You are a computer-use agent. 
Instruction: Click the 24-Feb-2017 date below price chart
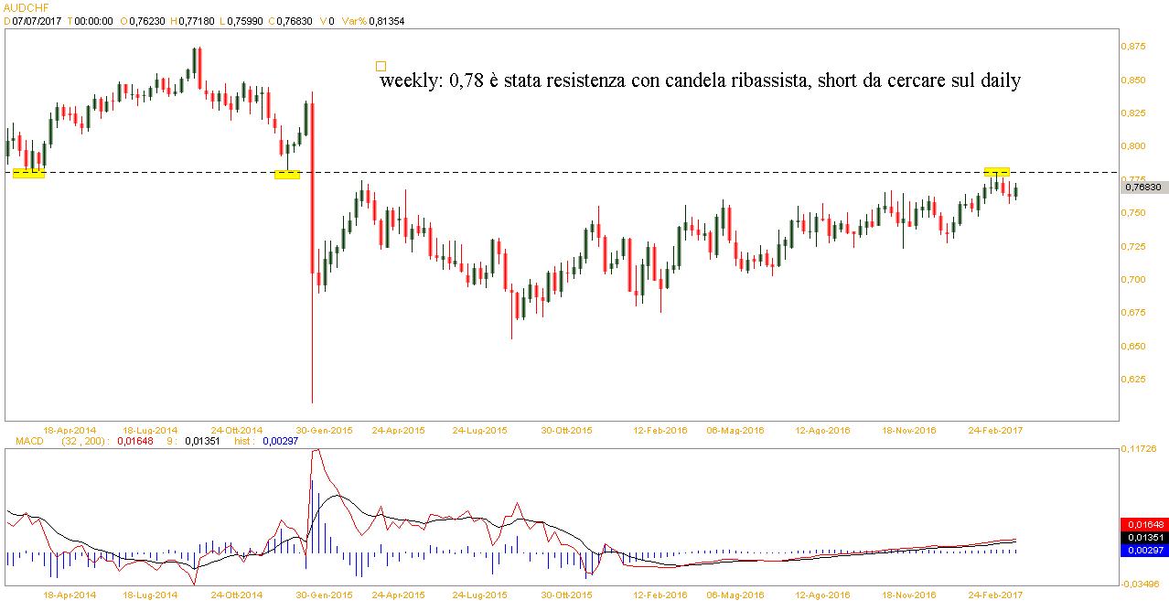(995, 429)
